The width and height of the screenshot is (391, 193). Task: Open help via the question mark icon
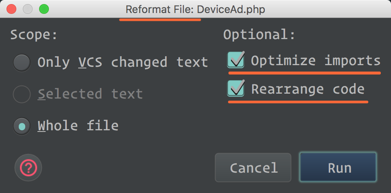(29, 167)
